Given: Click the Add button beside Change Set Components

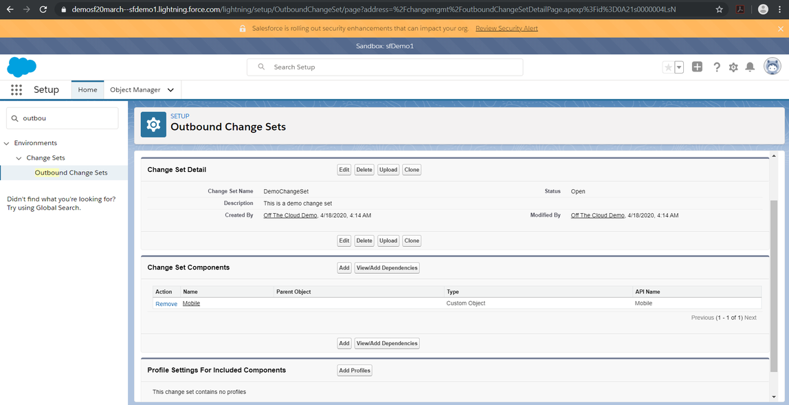Looking at the screenshot, I should point(344,268).
